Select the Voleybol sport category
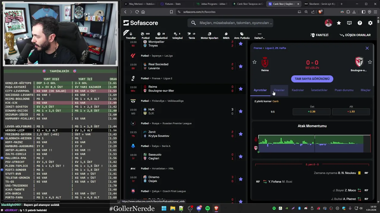Viewport: 380px width, 213px height. 177,35
